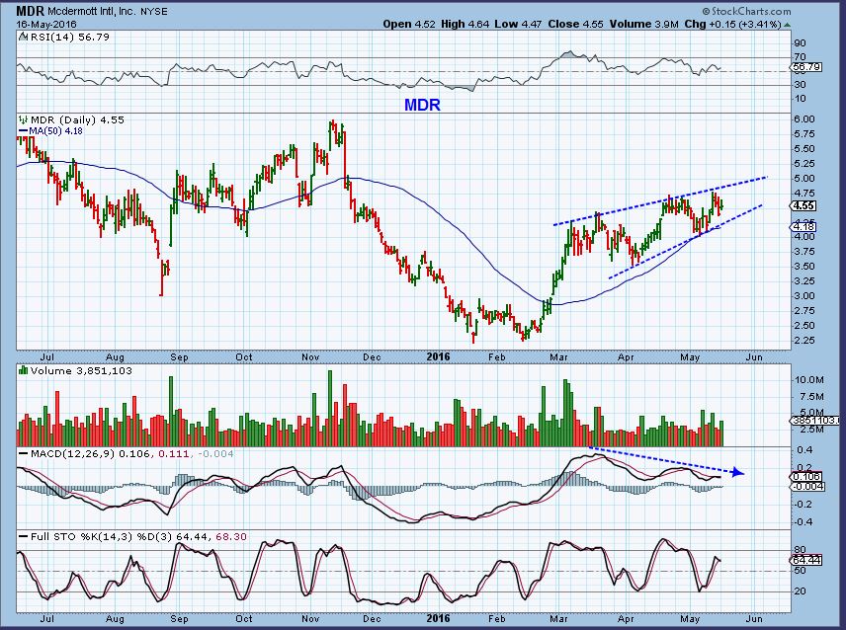Screen dimensions: 846x630
Task: Click the 3.00 price axis label
Action: click(x=804, y=296)
